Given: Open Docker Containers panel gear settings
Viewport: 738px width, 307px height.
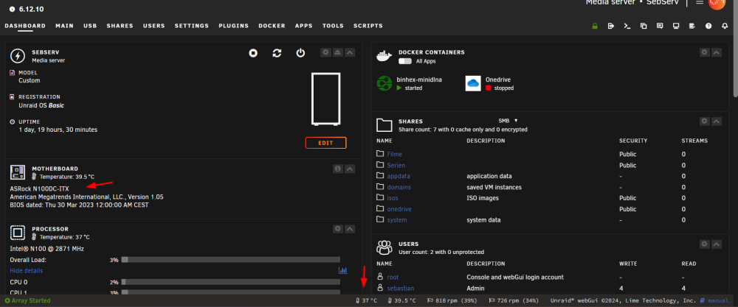Looking at the screenshot, I should (704, 52).
